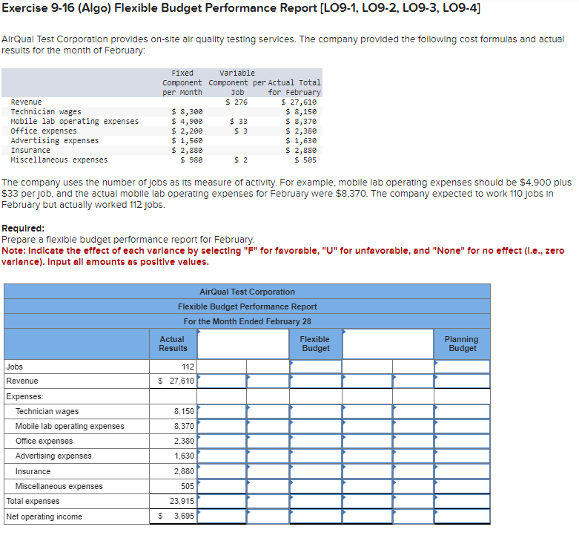Screen dimensions: 579x538
Task: Click Net operating income amount field right of Flexible Budget
Action: [x=367, y=516]
